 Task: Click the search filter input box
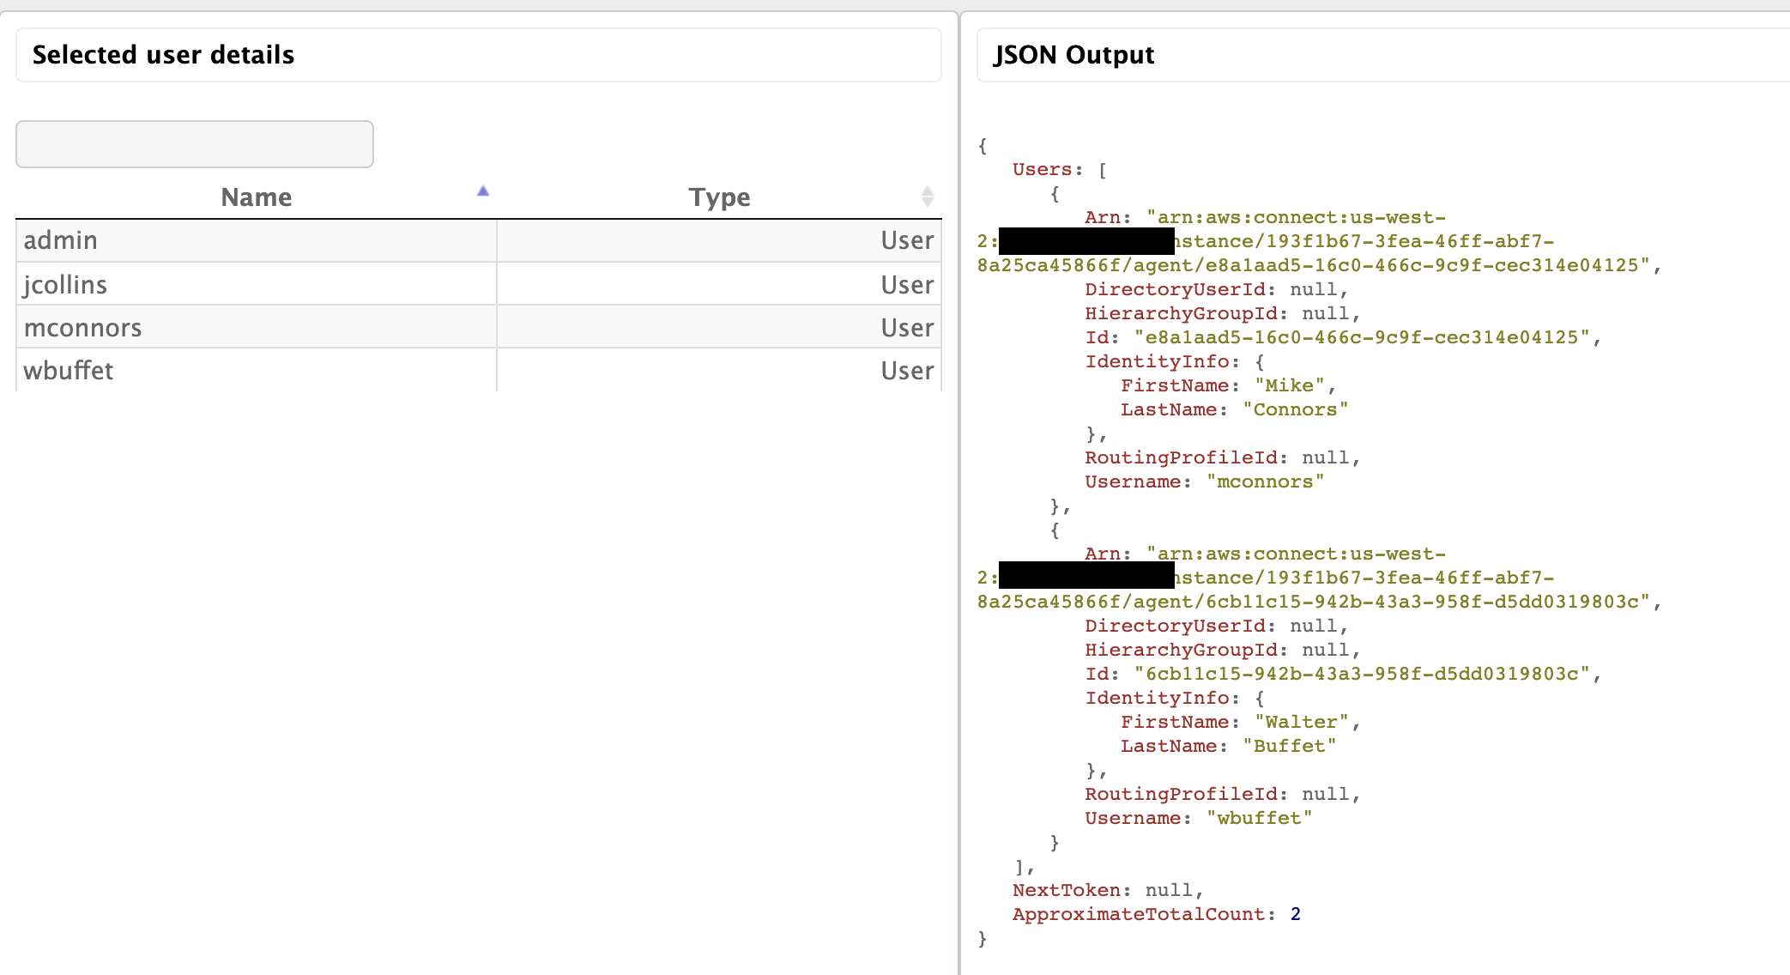coord(195,144)
